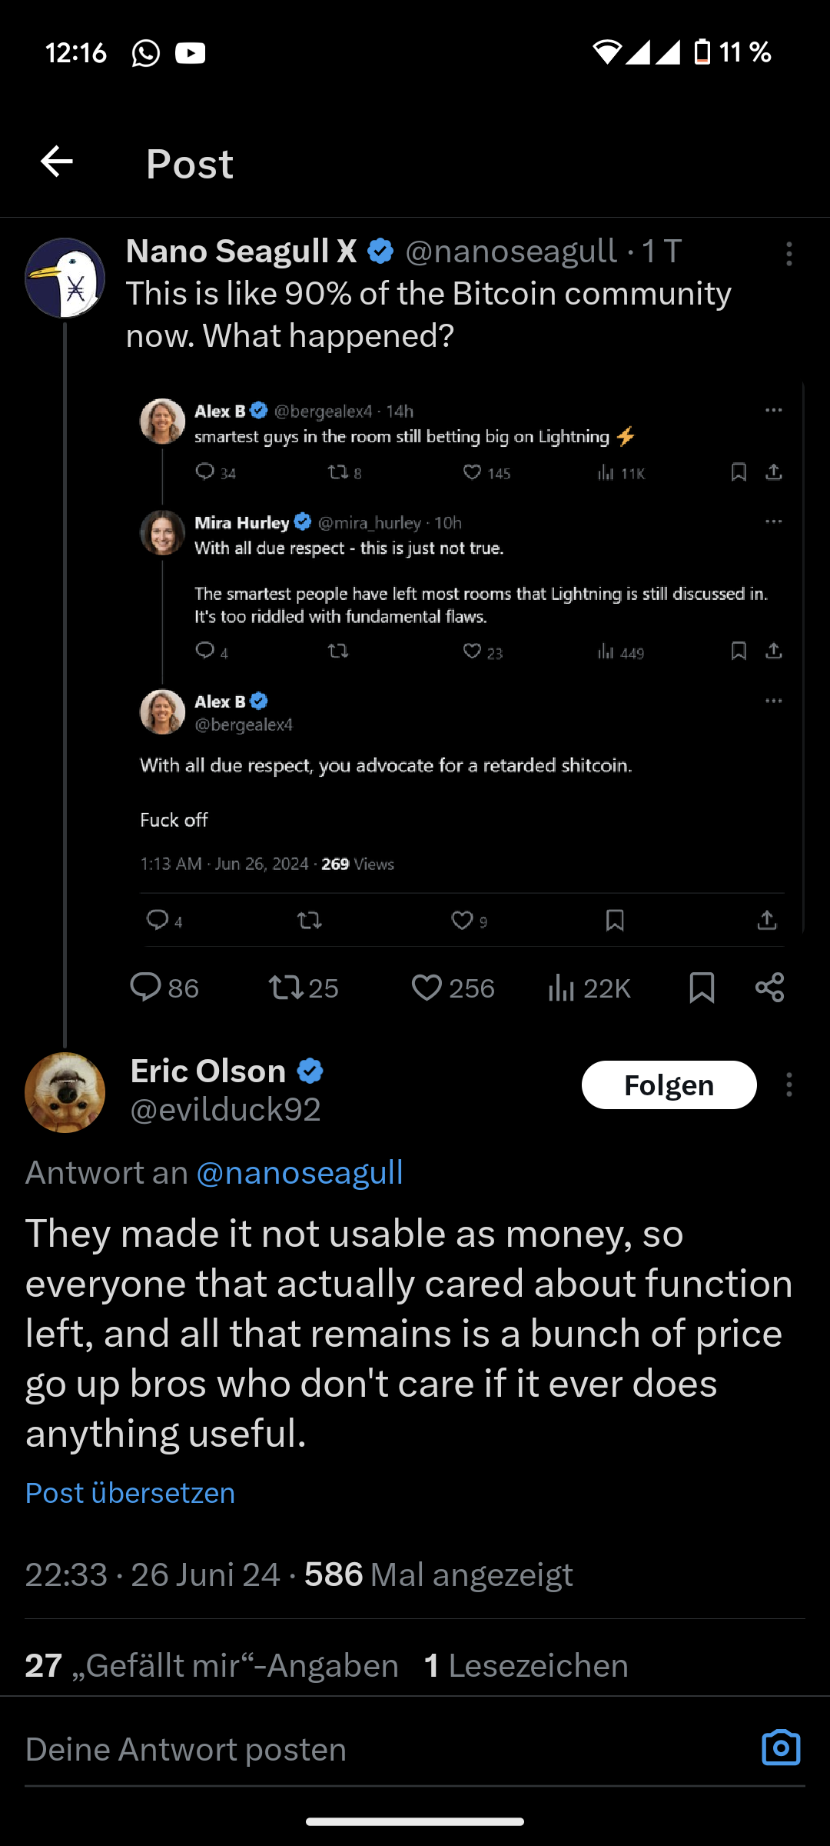Tap the back arrow
The width and height of the screenshot is (830, 1846).
[57, 162]
